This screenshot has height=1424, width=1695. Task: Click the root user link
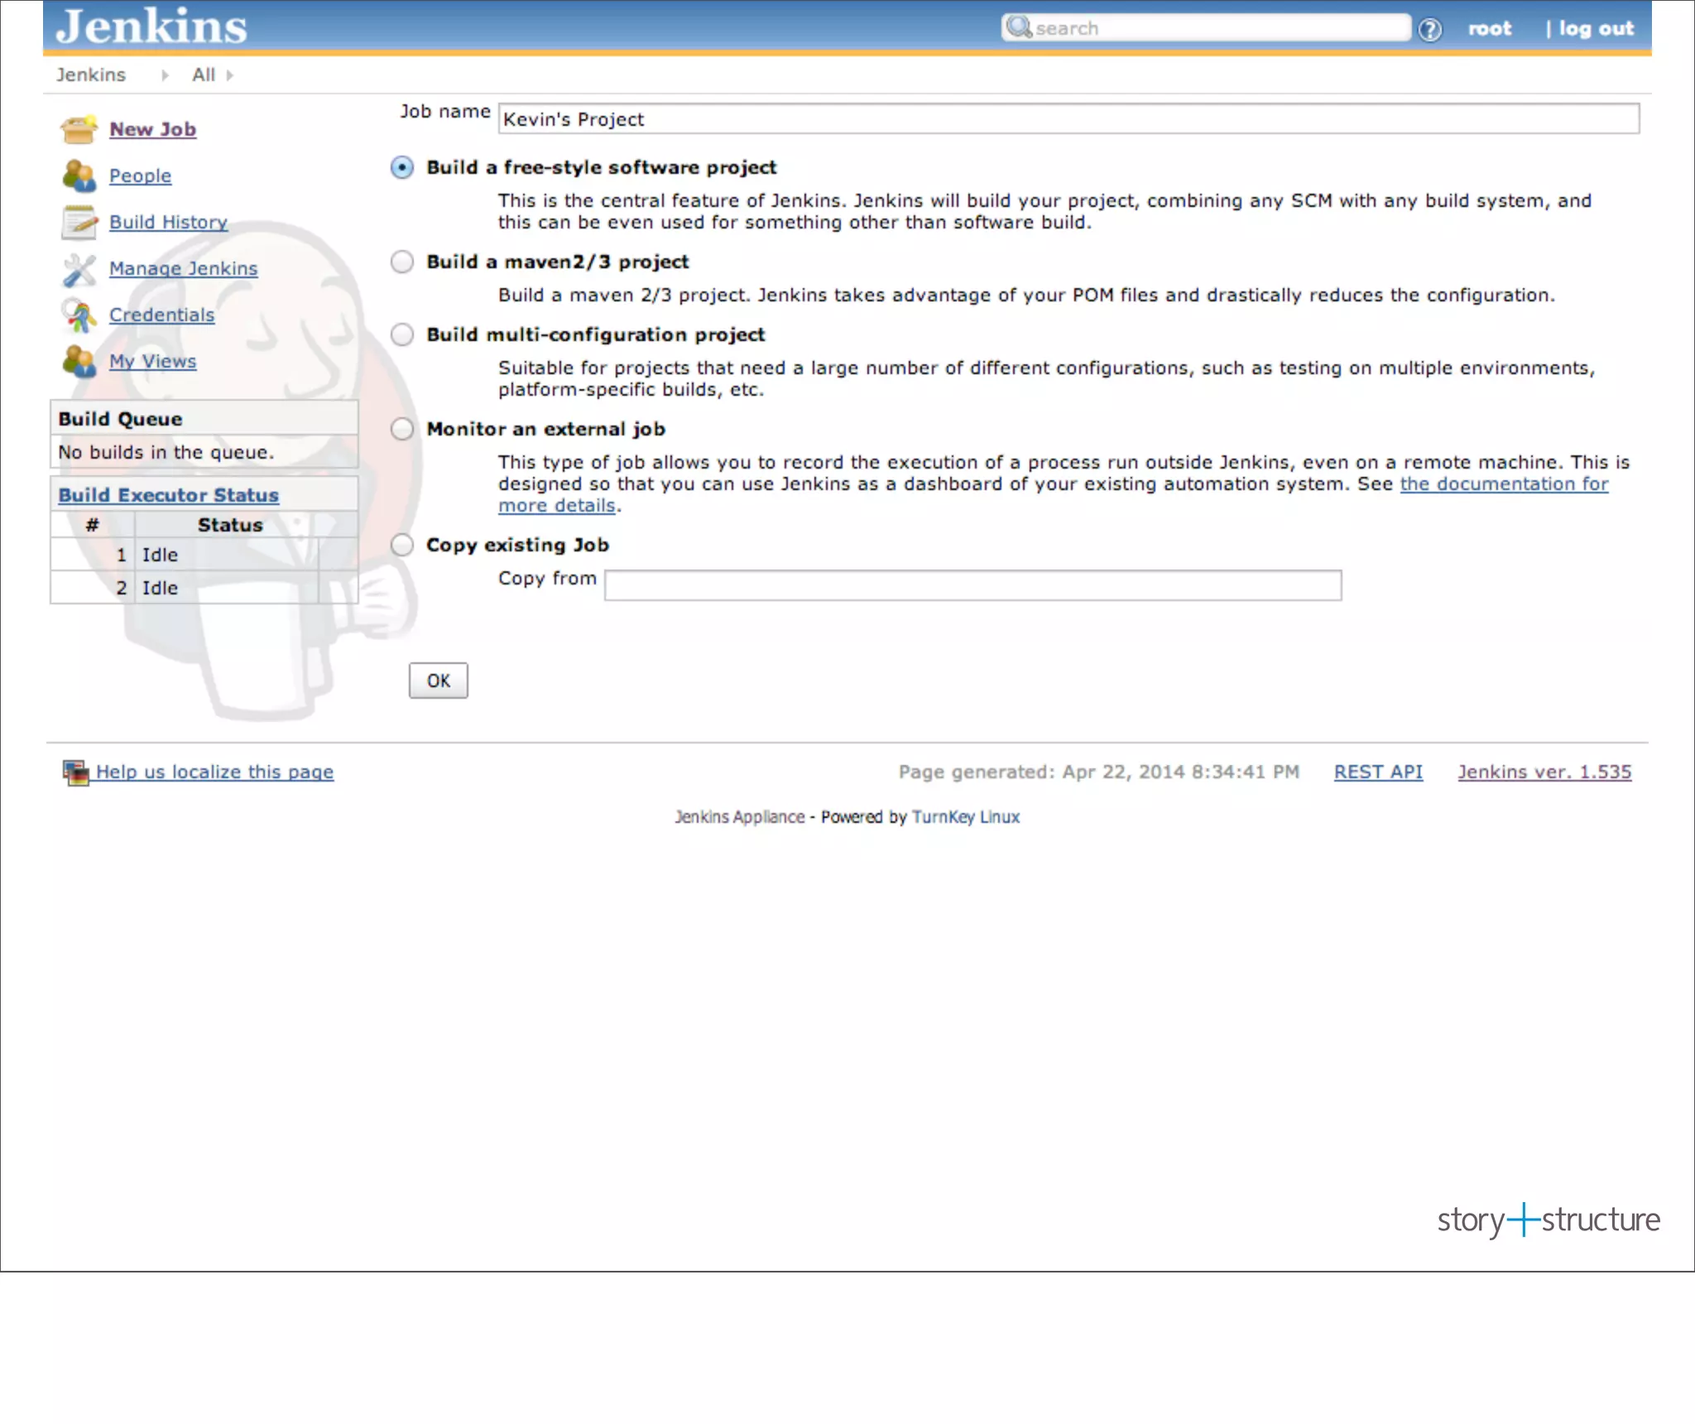(1490, 29)
